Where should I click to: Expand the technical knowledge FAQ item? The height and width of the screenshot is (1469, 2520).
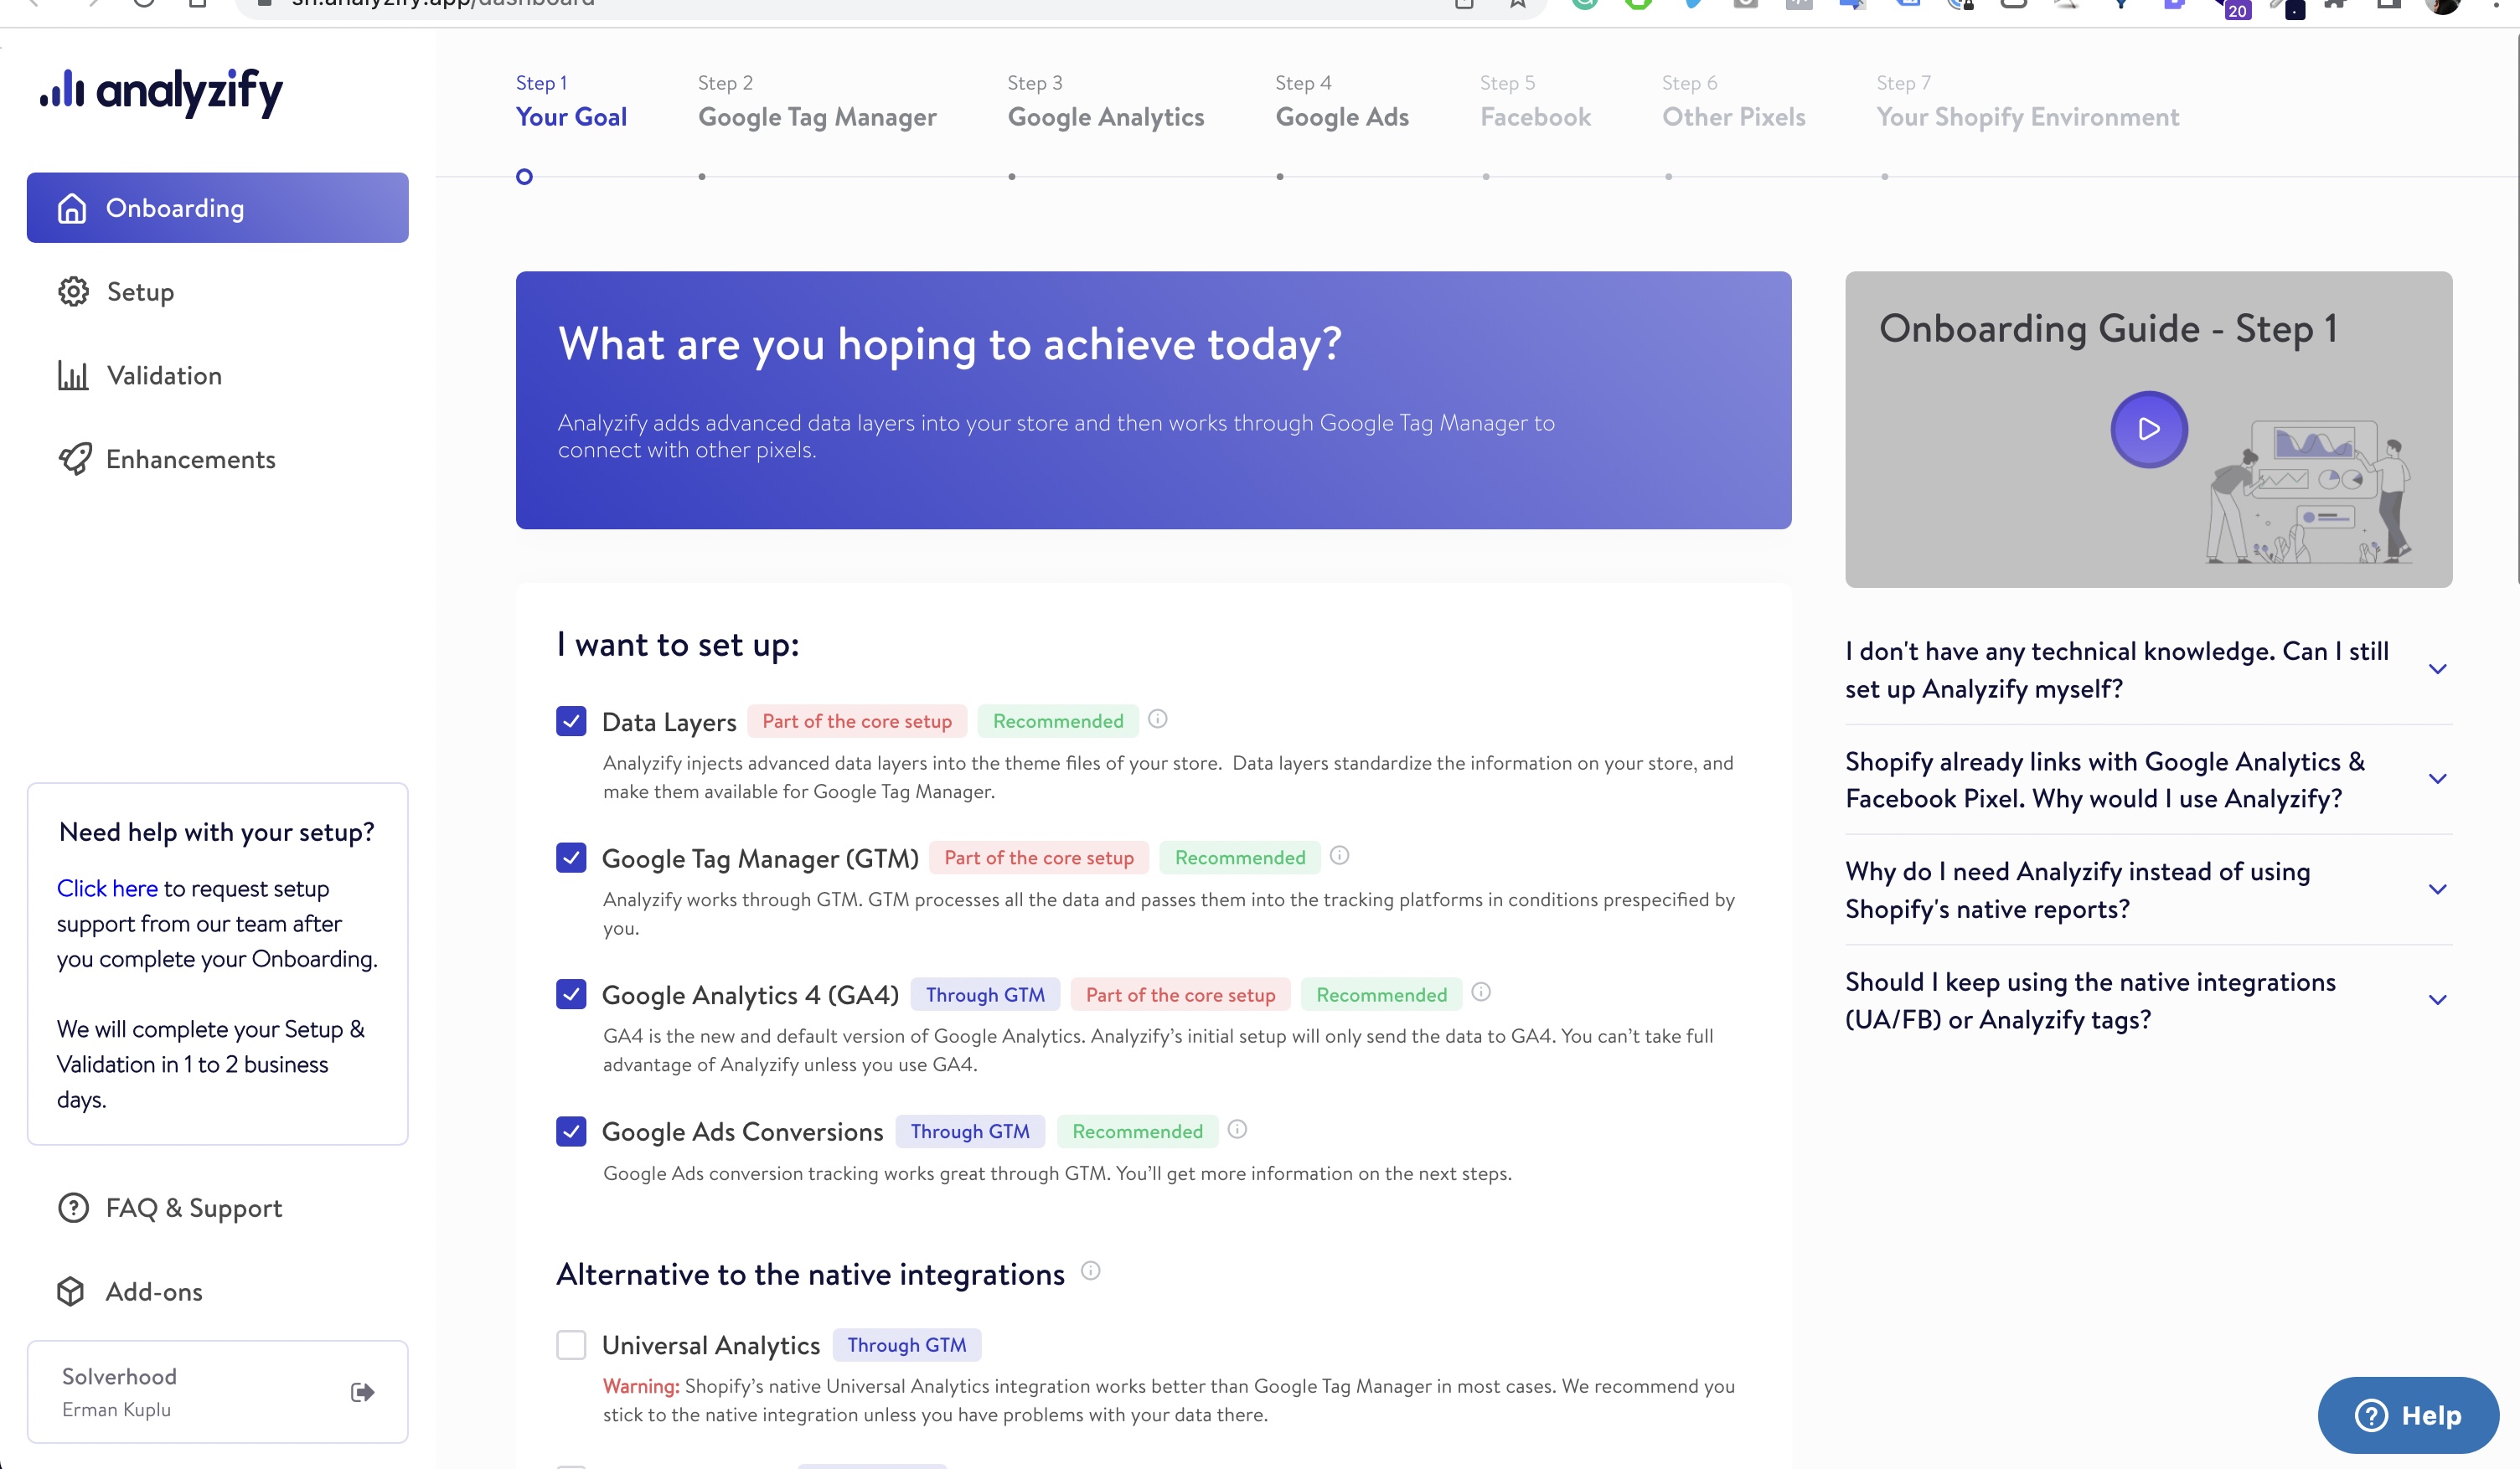tap(2438, 668)
